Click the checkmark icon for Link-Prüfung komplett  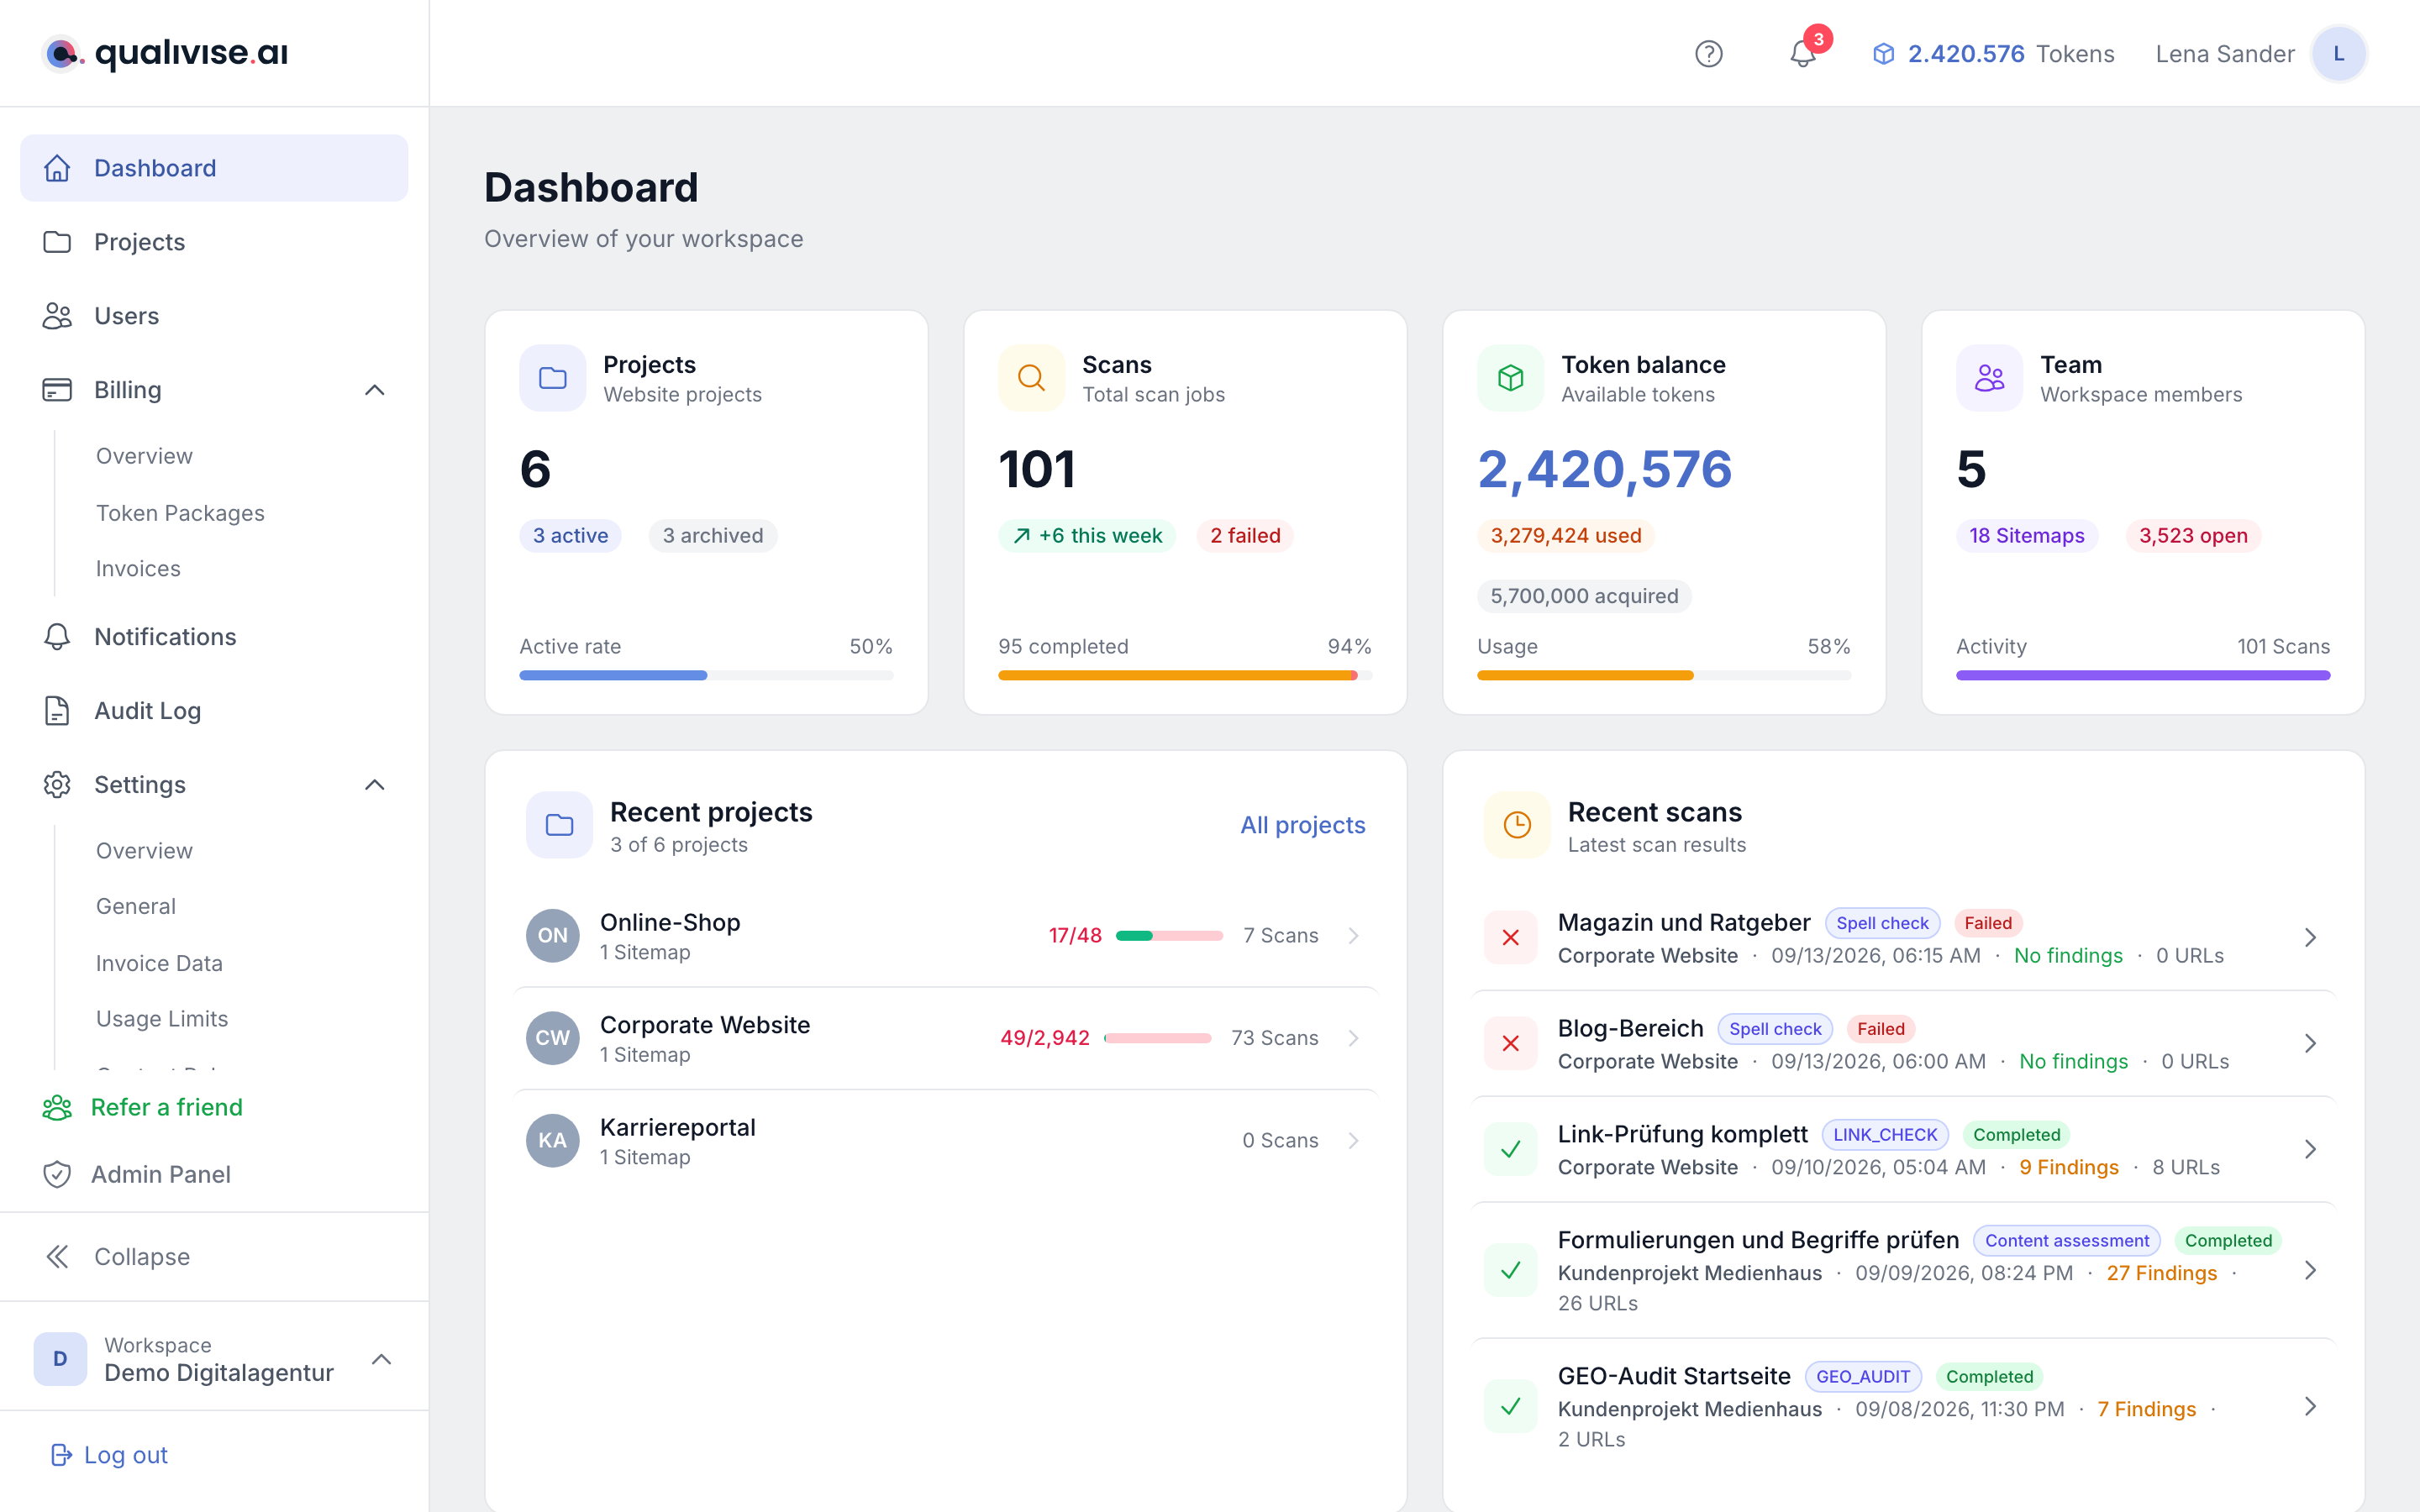[x=1510, y=1149]
